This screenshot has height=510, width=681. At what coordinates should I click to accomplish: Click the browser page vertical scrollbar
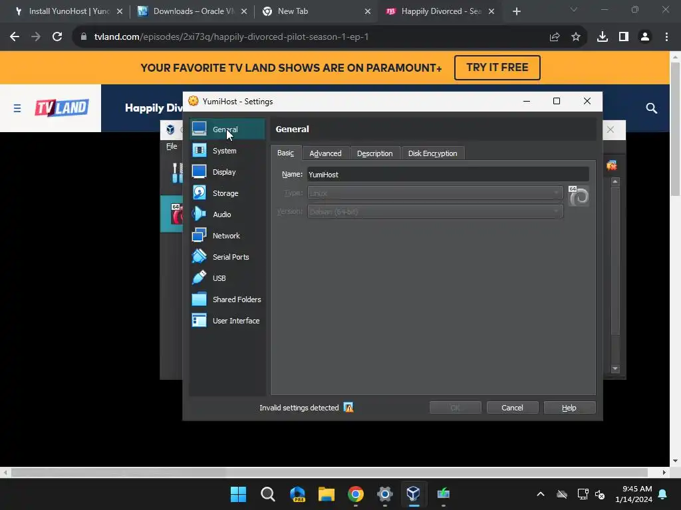pos(675,128)
